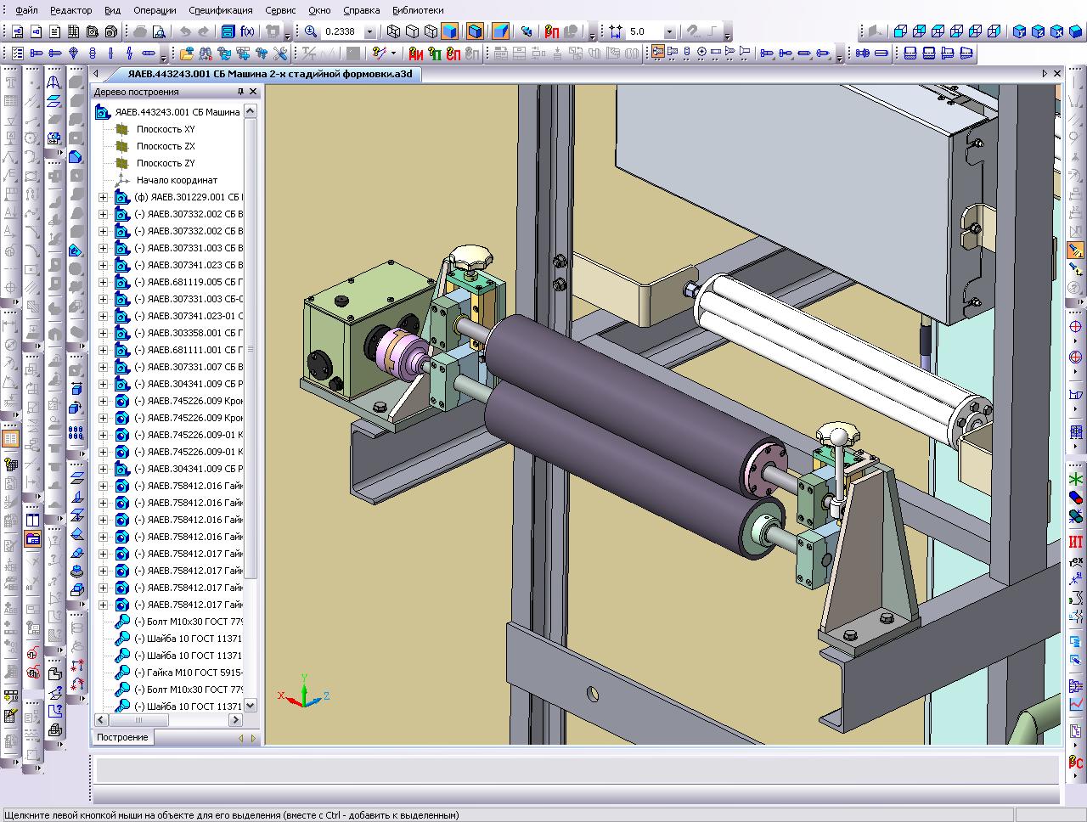Switch to the Построение tab

(x=122, y=737)
